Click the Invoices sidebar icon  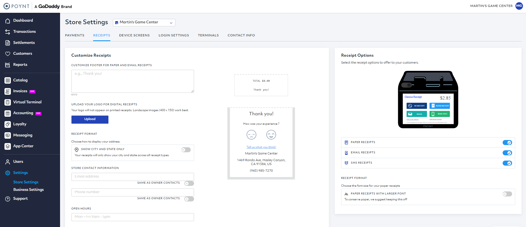(x=8, y=91)
